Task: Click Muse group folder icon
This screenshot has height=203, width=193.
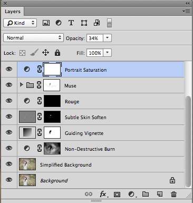Action: coord(30,85)
